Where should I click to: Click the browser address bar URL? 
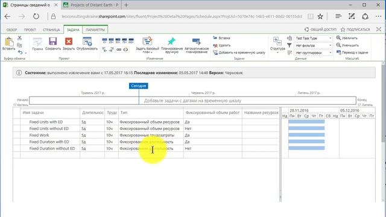point(182,16)
